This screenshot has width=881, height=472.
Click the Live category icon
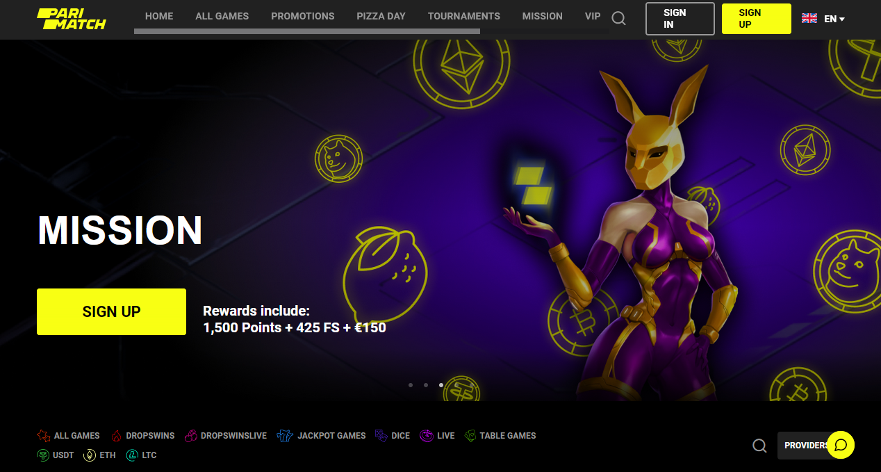point(427,436)
